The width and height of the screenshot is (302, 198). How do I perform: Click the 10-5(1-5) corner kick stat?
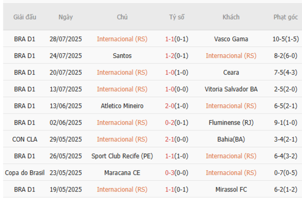(285, 39)
